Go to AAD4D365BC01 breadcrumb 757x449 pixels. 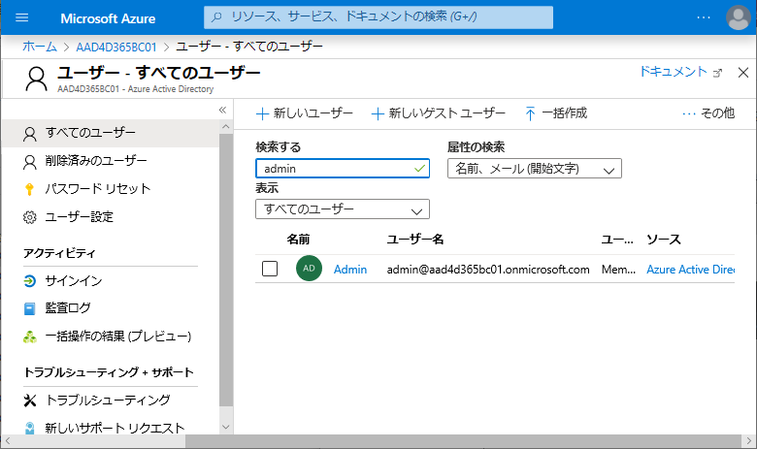pos(116,47)
